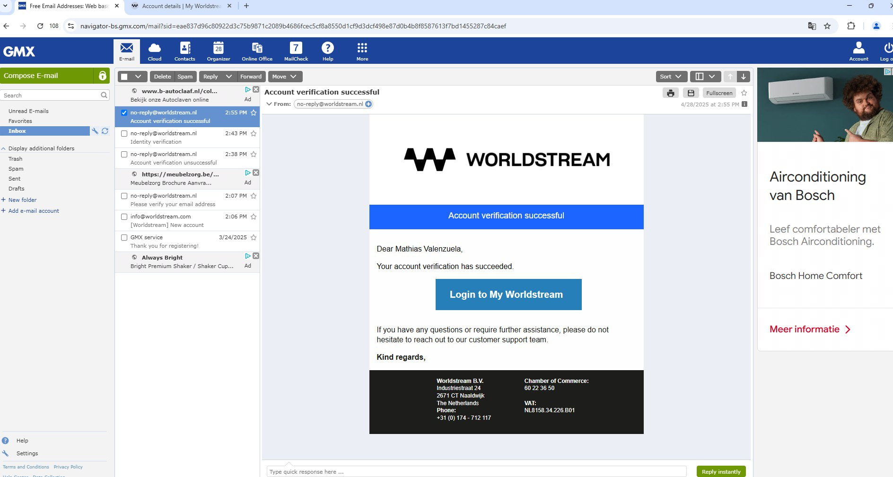
Task: Open the Sort dropdown
Action: pyautogui.click(x=670, y=77)
